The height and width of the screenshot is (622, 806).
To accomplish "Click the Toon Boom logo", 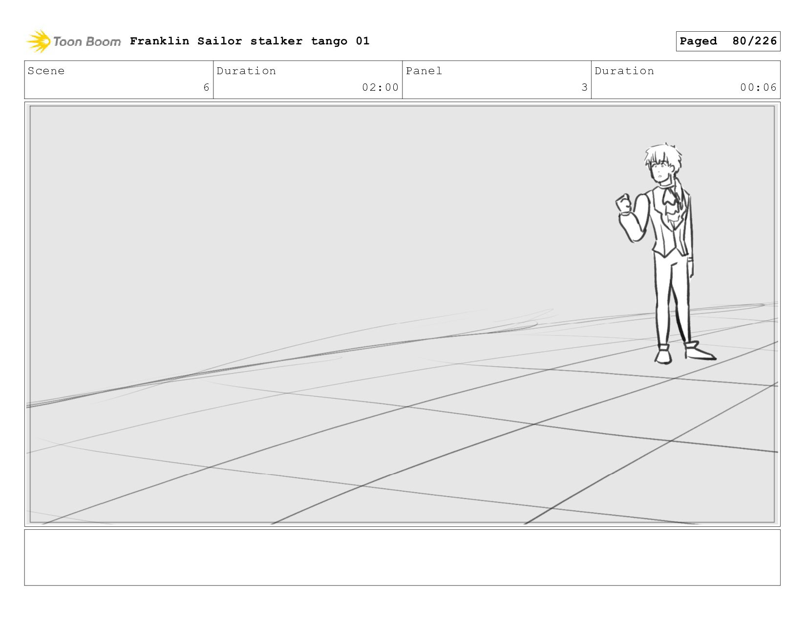I will (73, 41).
